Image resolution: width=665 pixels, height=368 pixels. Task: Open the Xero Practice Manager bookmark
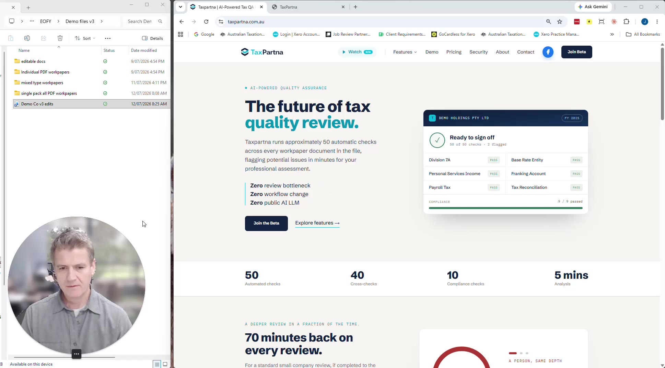coord(557,34)
